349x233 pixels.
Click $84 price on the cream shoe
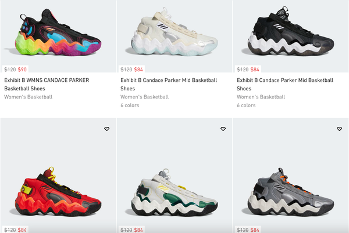(x=138, y=70)
